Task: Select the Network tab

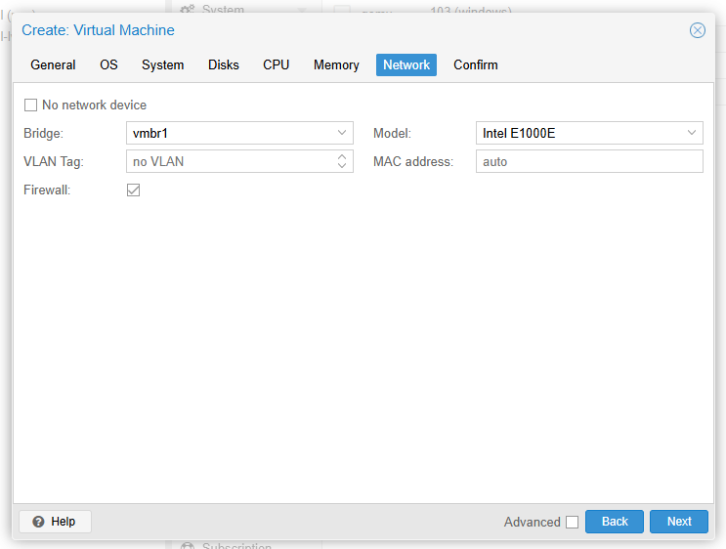Action: pos(406,65)
